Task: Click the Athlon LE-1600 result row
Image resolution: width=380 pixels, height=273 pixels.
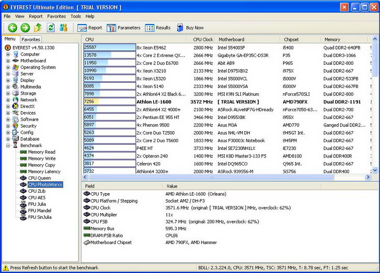Action: click(227, 102)
